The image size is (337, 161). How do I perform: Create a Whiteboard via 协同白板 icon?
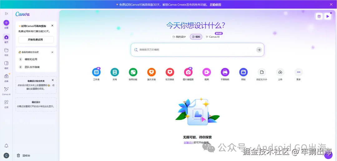coord(133,72)
